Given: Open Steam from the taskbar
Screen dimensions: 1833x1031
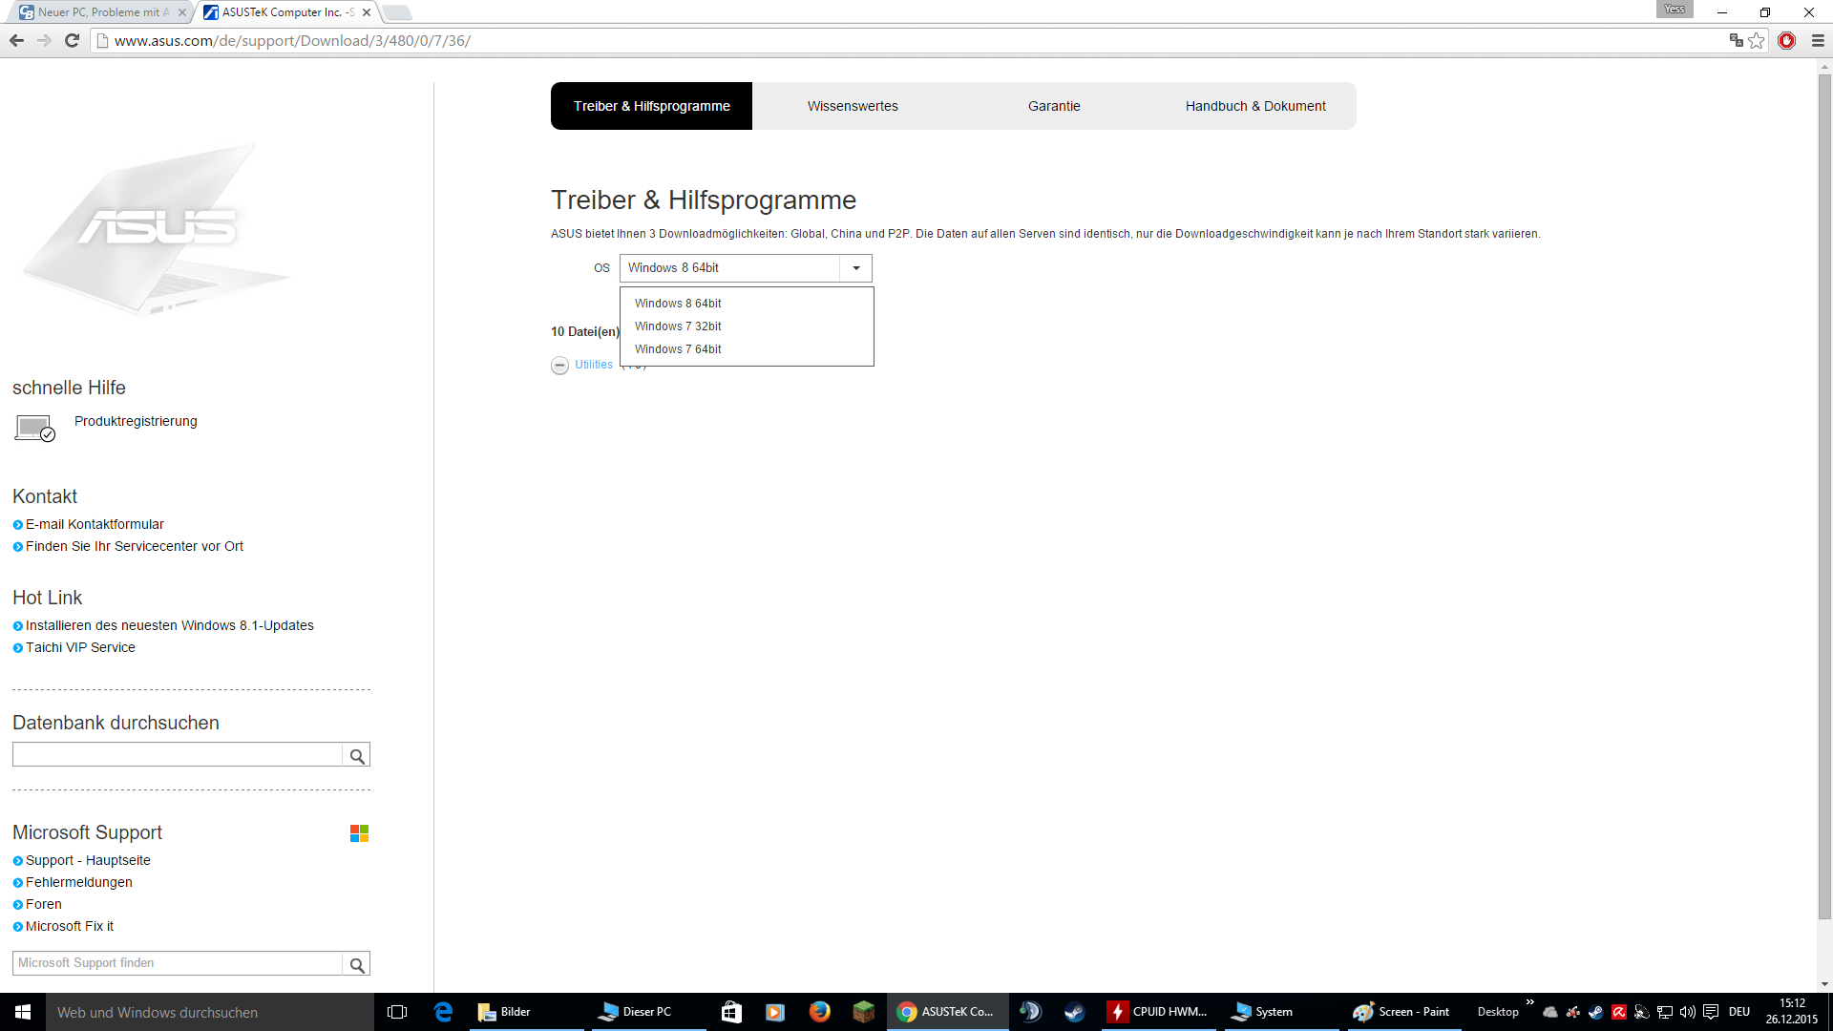Looking at the screenshot, I should point(1074,1012).
